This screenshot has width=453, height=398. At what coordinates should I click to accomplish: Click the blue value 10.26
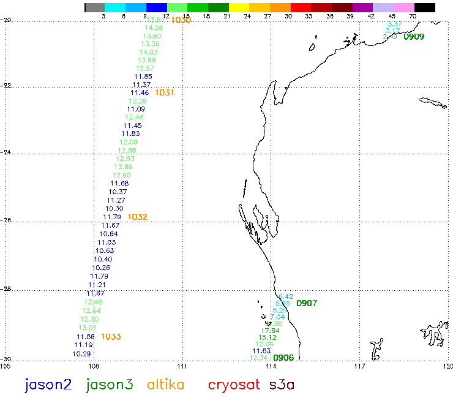(101, 268)
